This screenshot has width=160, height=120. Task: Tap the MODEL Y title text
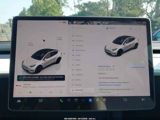point(106,66)
